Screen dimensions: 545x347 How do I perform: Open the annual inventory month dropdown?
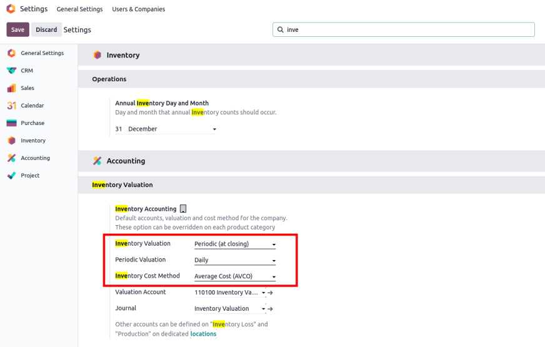tap(172, 129)
